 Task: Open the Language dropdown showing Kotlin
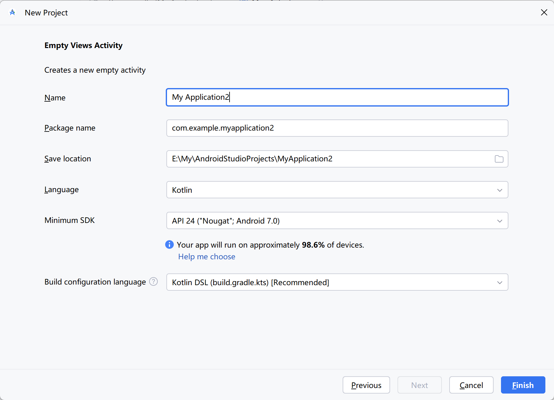337,190
